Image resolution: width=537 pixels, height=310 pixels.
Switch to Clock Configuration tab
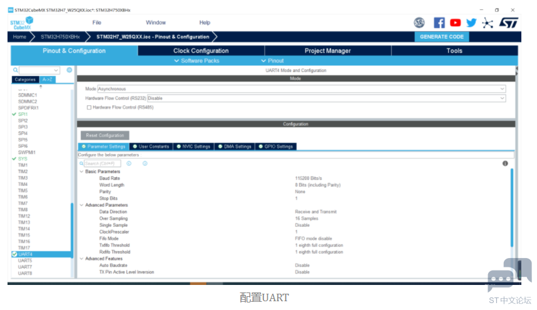point(201,51)
